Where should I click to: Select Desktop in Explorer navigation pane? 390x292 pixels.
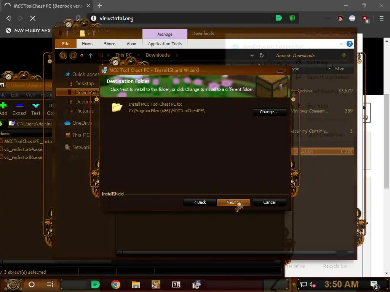coord(82,83)
